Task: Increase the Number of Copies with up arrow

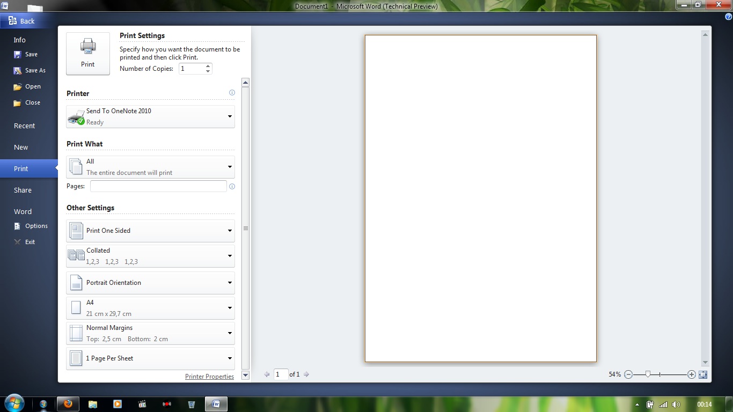Action: tap(208, 66)
